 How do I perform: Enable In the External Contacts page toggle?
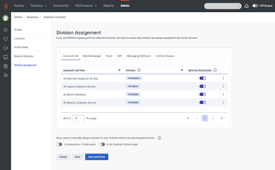102,144
